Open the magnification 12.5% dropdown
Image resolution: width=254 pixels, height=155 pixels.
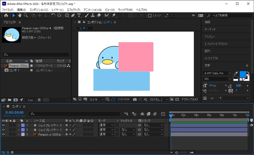(x=96, y=99)
